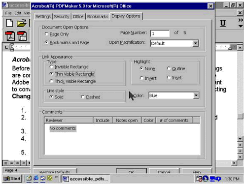
Task: Click the Word vertical scrollbar thumb
Action: tap(240, 116)
